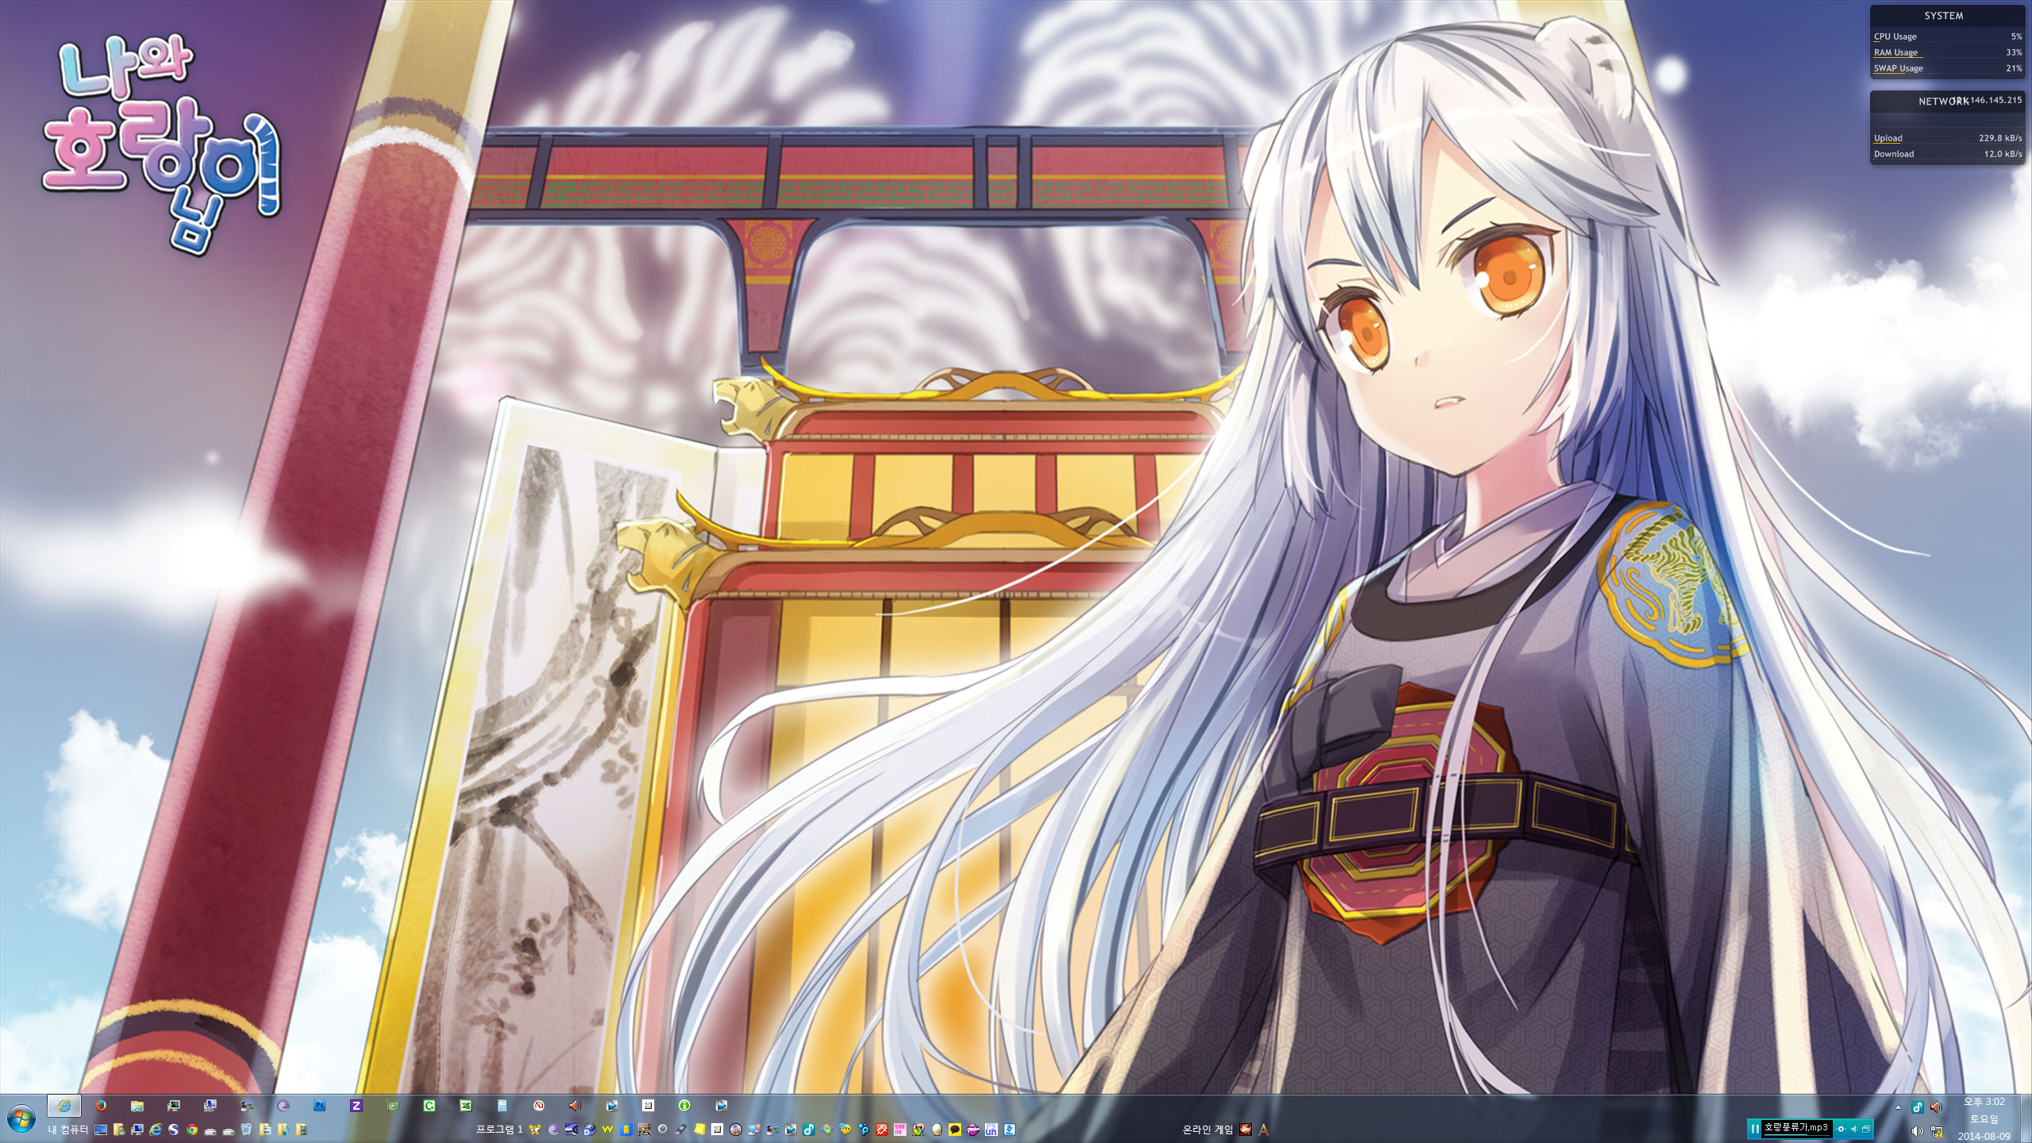Click the 온라인 게임 toolbar label
This screenshot has height=1143, width=2032.
[x=1207, y=1130]
